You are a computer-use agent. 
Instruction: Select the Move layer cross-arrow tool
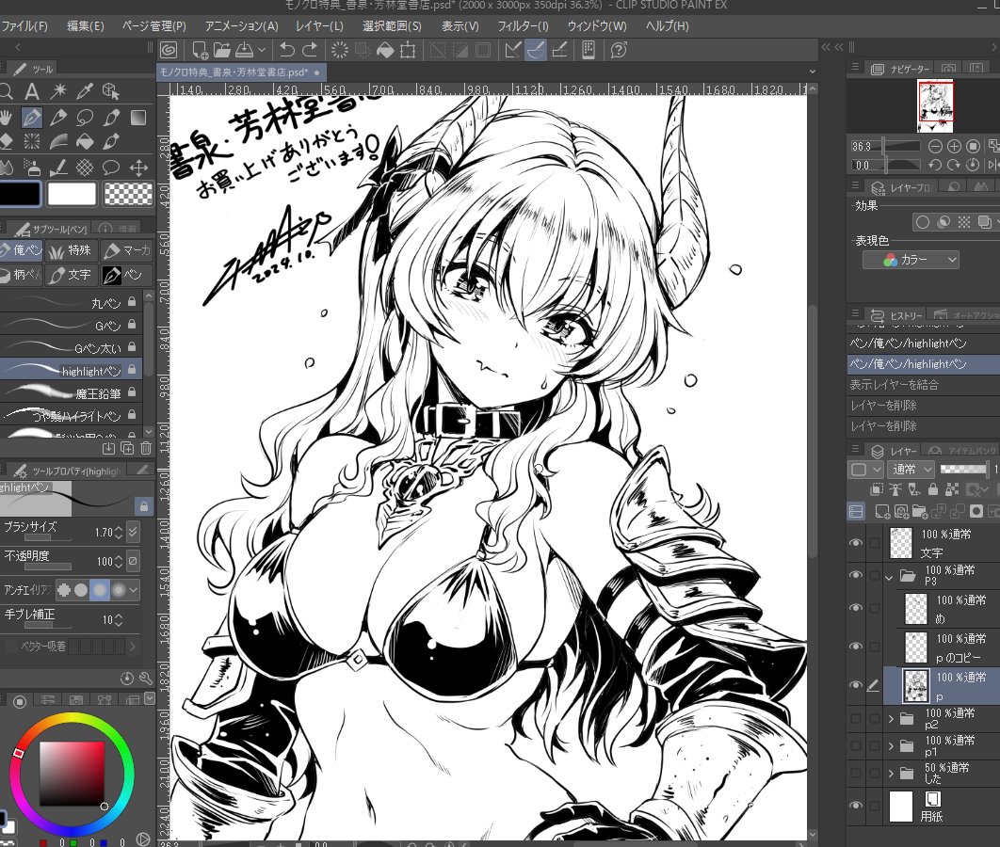137,168
